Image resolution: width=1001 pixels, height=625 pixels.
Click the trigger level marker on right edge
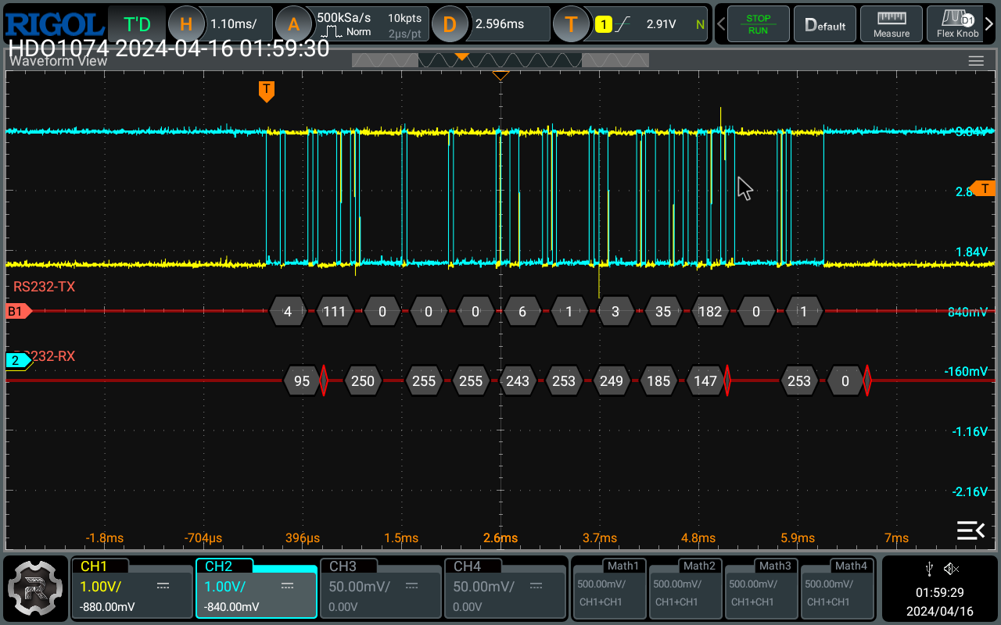(x=985, y=188)
